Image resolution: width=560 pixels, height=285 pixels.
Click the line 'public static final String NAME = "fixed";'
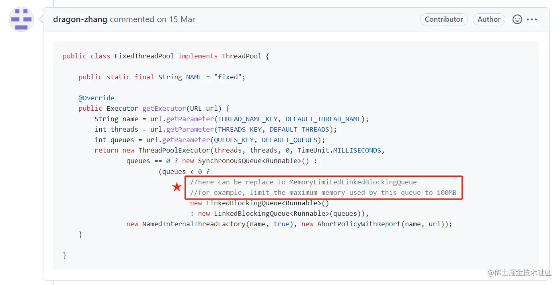(162, 77)
